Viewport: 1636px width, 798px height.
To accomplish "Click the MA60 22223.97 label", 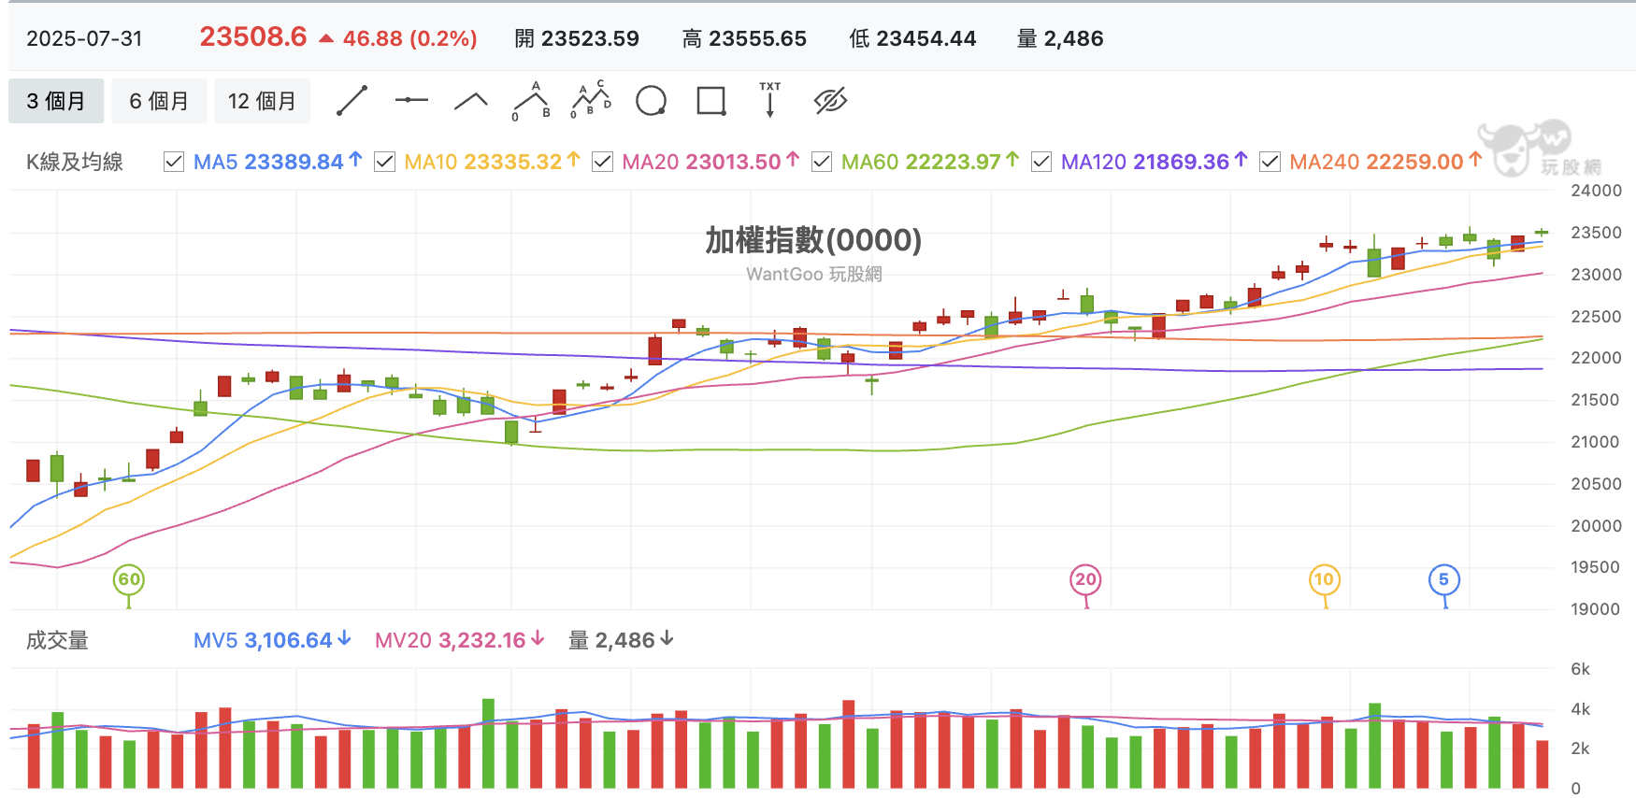I will coord(930,162).
